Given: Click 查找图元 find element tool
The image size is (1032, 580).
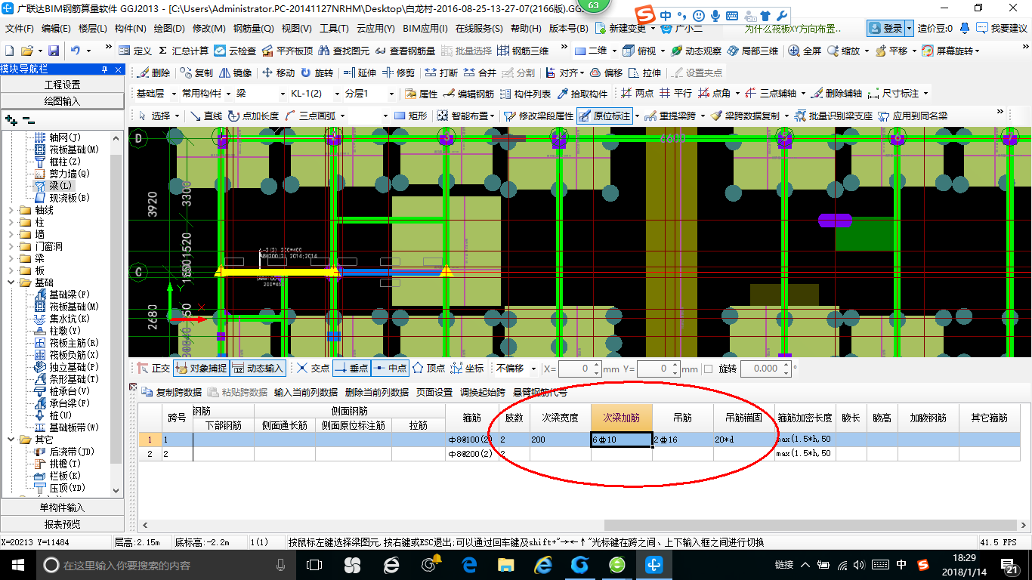Looking at the screenshot, I should pyautogui.click(x=344, y=51).
